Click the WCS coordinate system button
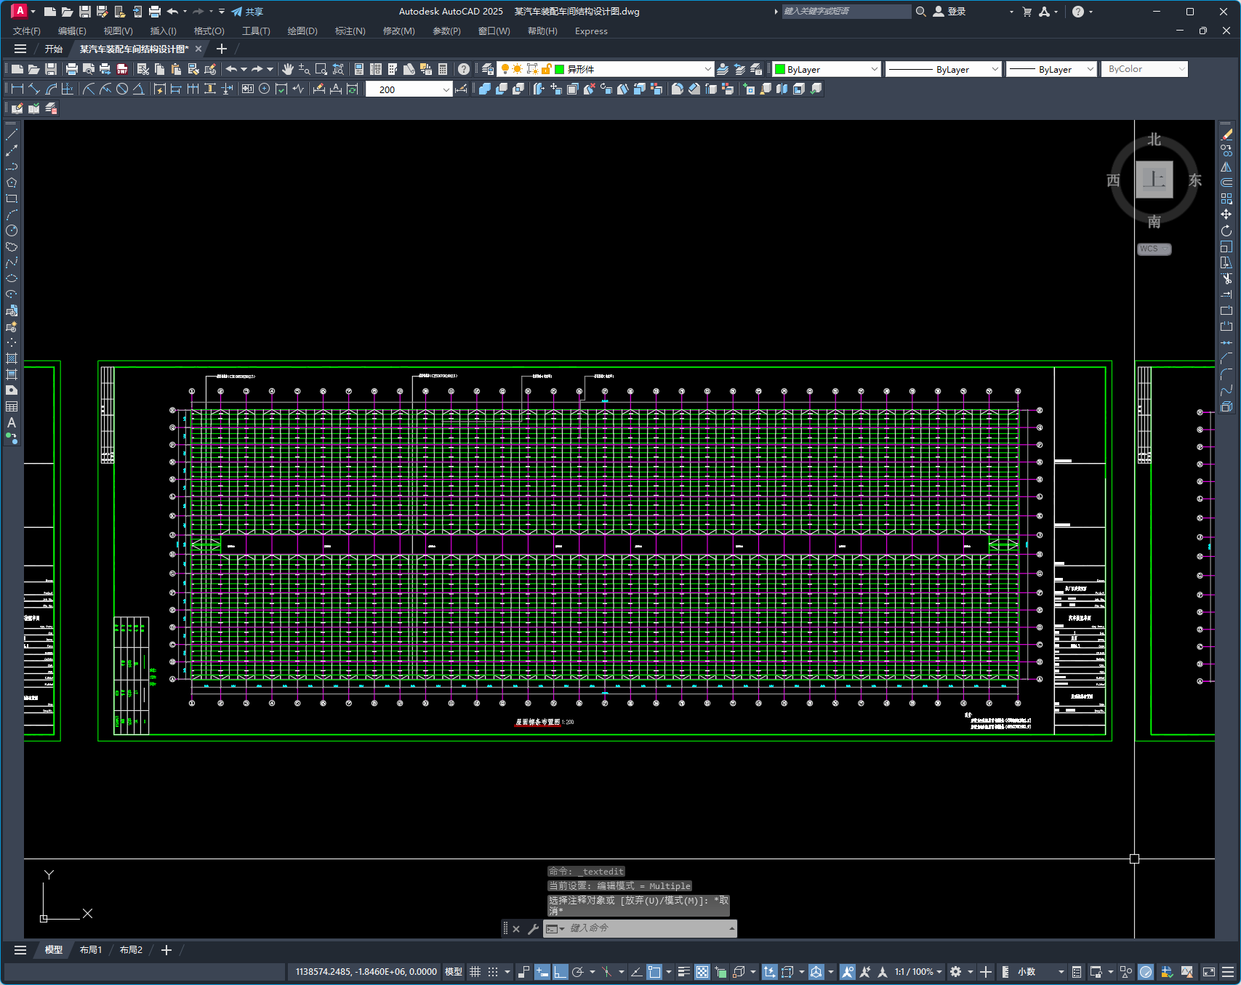 (1154, 249)
